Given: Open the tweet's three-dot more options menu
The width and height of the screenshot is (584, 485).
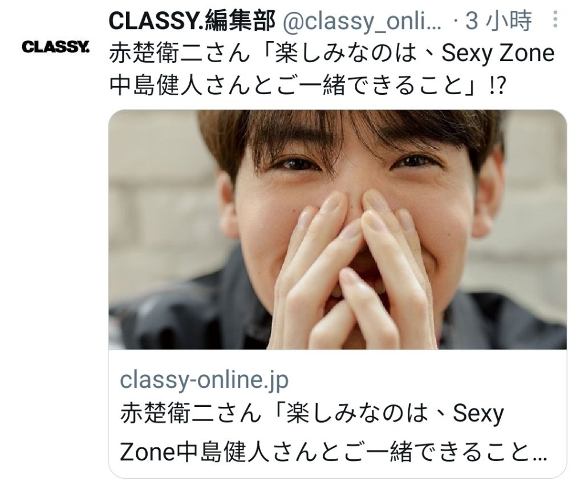Looking at the screenshot, I should [555, 19].
